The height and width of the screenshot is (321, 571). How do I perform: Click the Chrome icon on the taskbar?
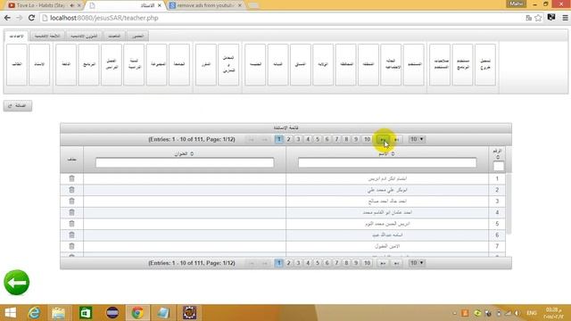[x=137, y=313]
